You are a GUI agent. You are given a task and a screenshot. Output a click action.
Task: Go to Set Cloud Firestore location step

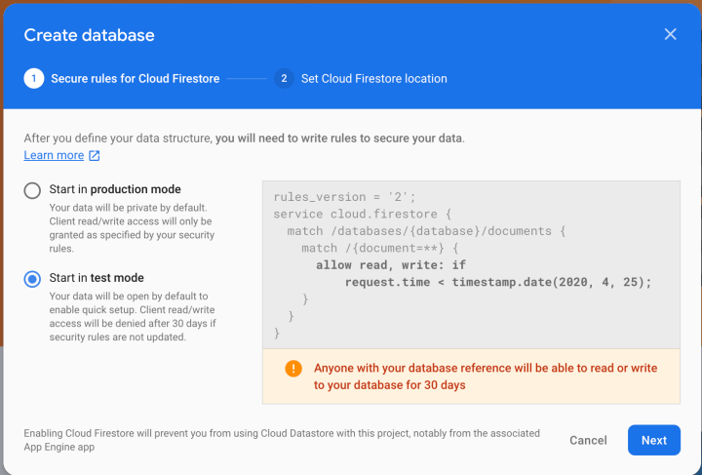(x=373, y=78)
